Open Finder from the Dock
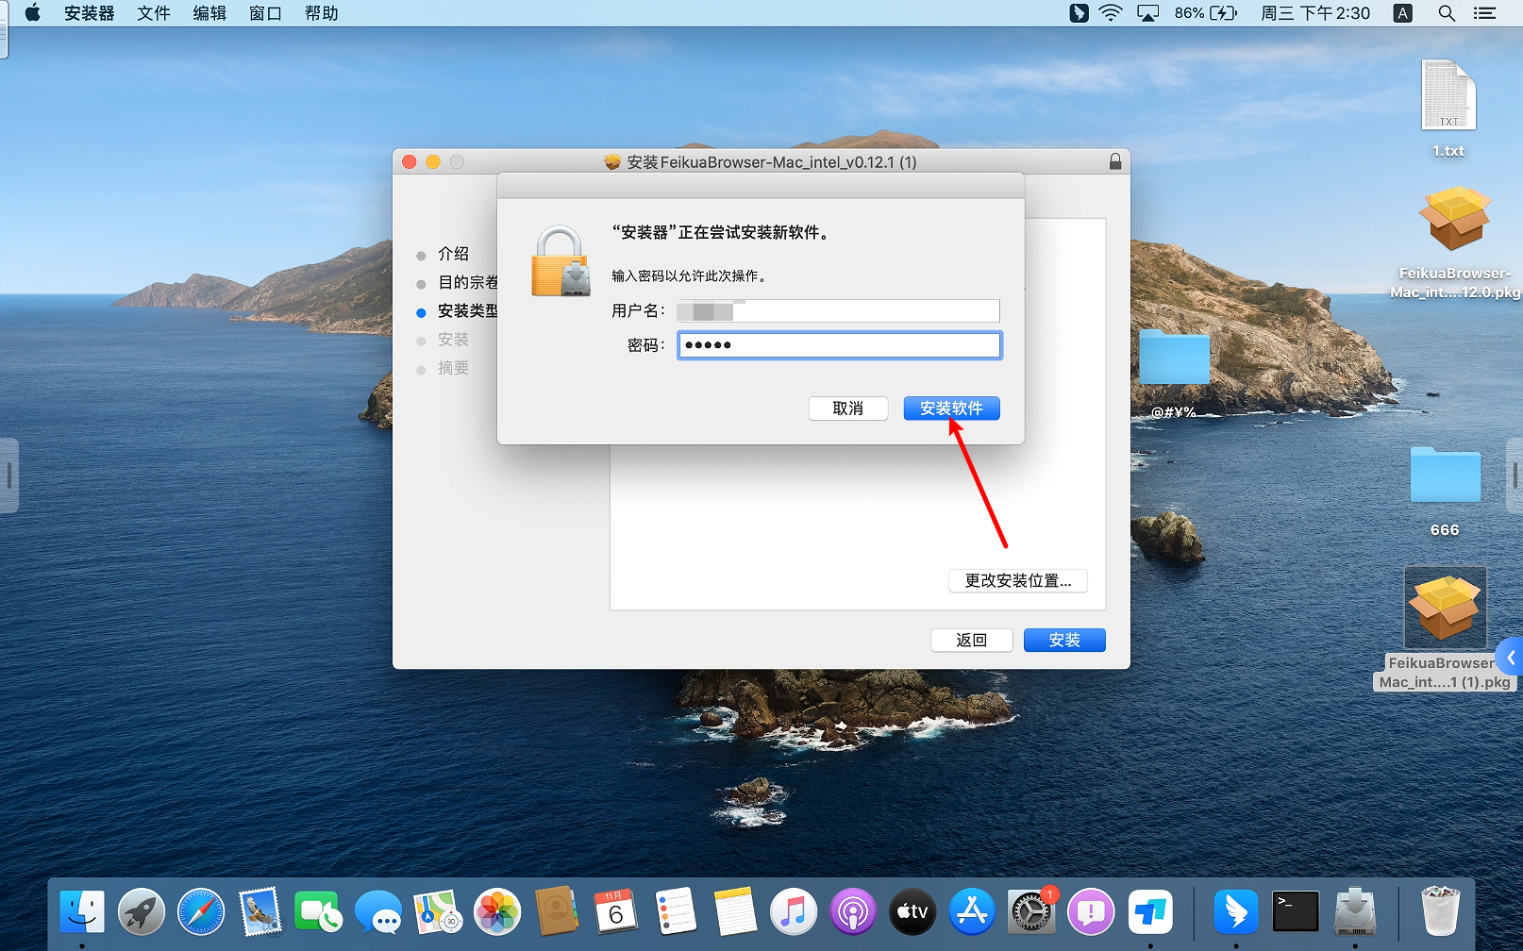Viewport: 1523px width, 951px height. pos(82,912)
